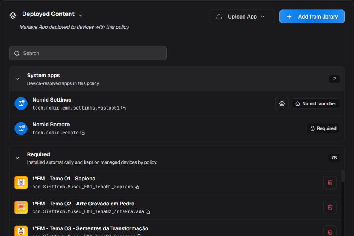This screenshot has height=236, width=354.
Task: Click the Nomid Remote app icon
Action: point(21,128)
